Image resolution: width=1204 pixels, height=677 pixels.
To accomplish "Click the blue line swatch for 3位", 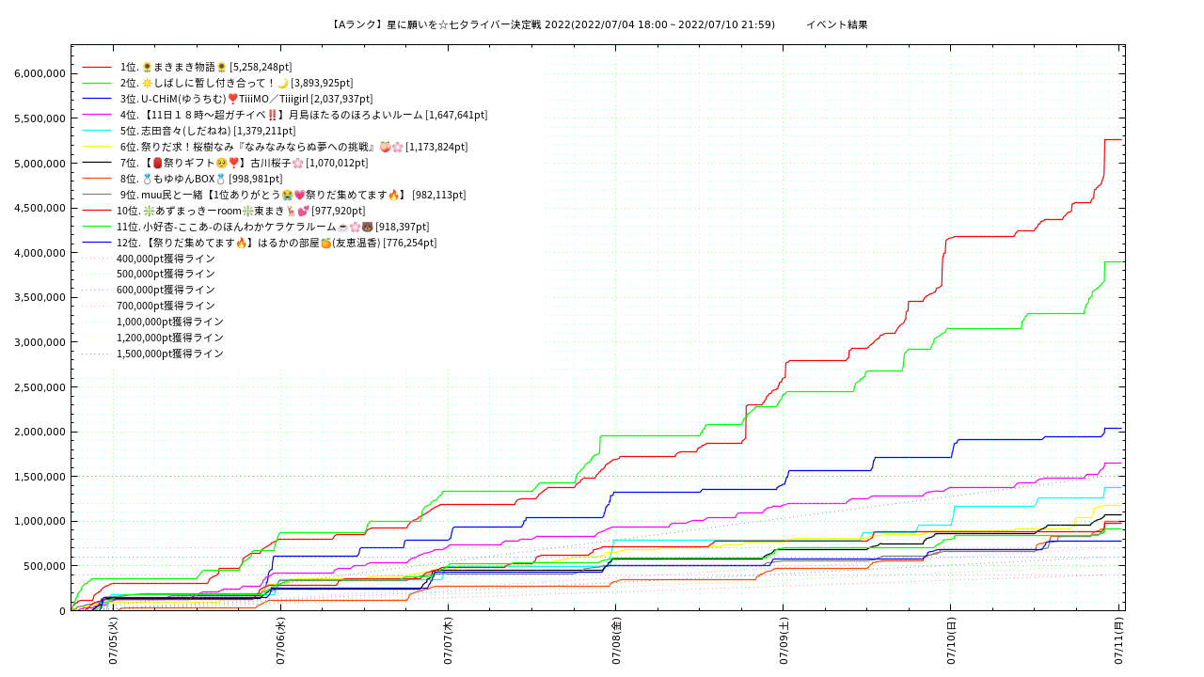I will click(97, 100).
